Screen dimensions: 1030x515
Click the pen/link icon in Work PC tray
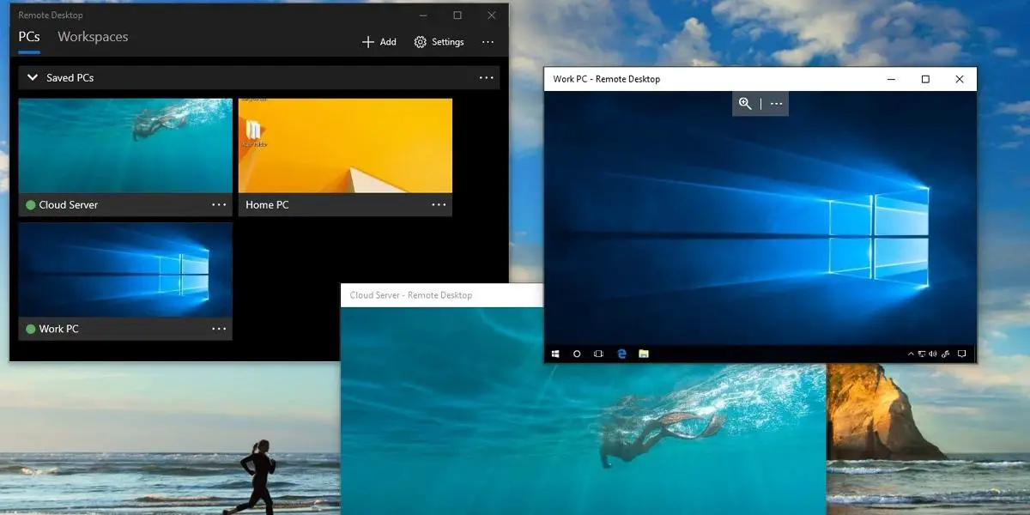[945, 354]
